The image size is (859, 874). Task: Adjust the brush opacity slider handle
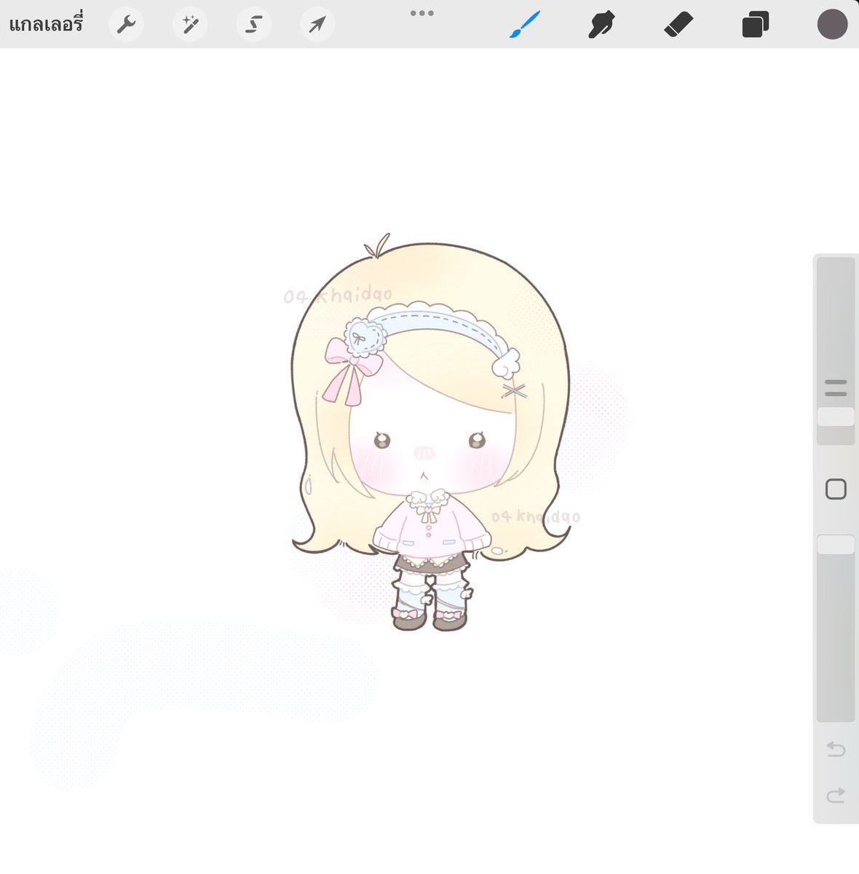pos(836,545)
